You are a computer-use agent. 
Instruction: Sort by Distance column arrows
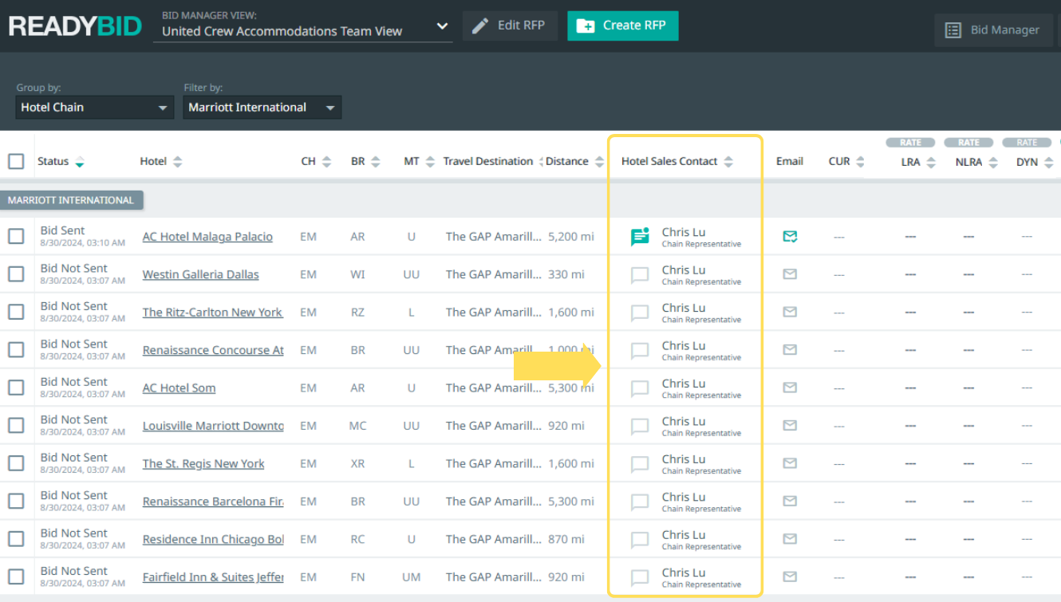tap(599, 162)
